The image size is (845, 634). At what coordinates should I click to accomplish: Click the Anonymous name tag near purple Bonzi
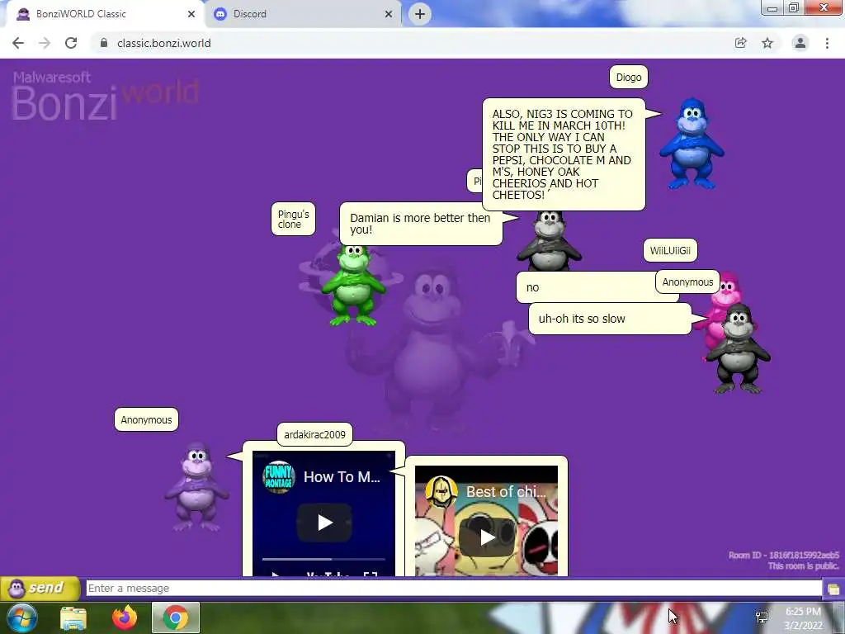point(146,419)
